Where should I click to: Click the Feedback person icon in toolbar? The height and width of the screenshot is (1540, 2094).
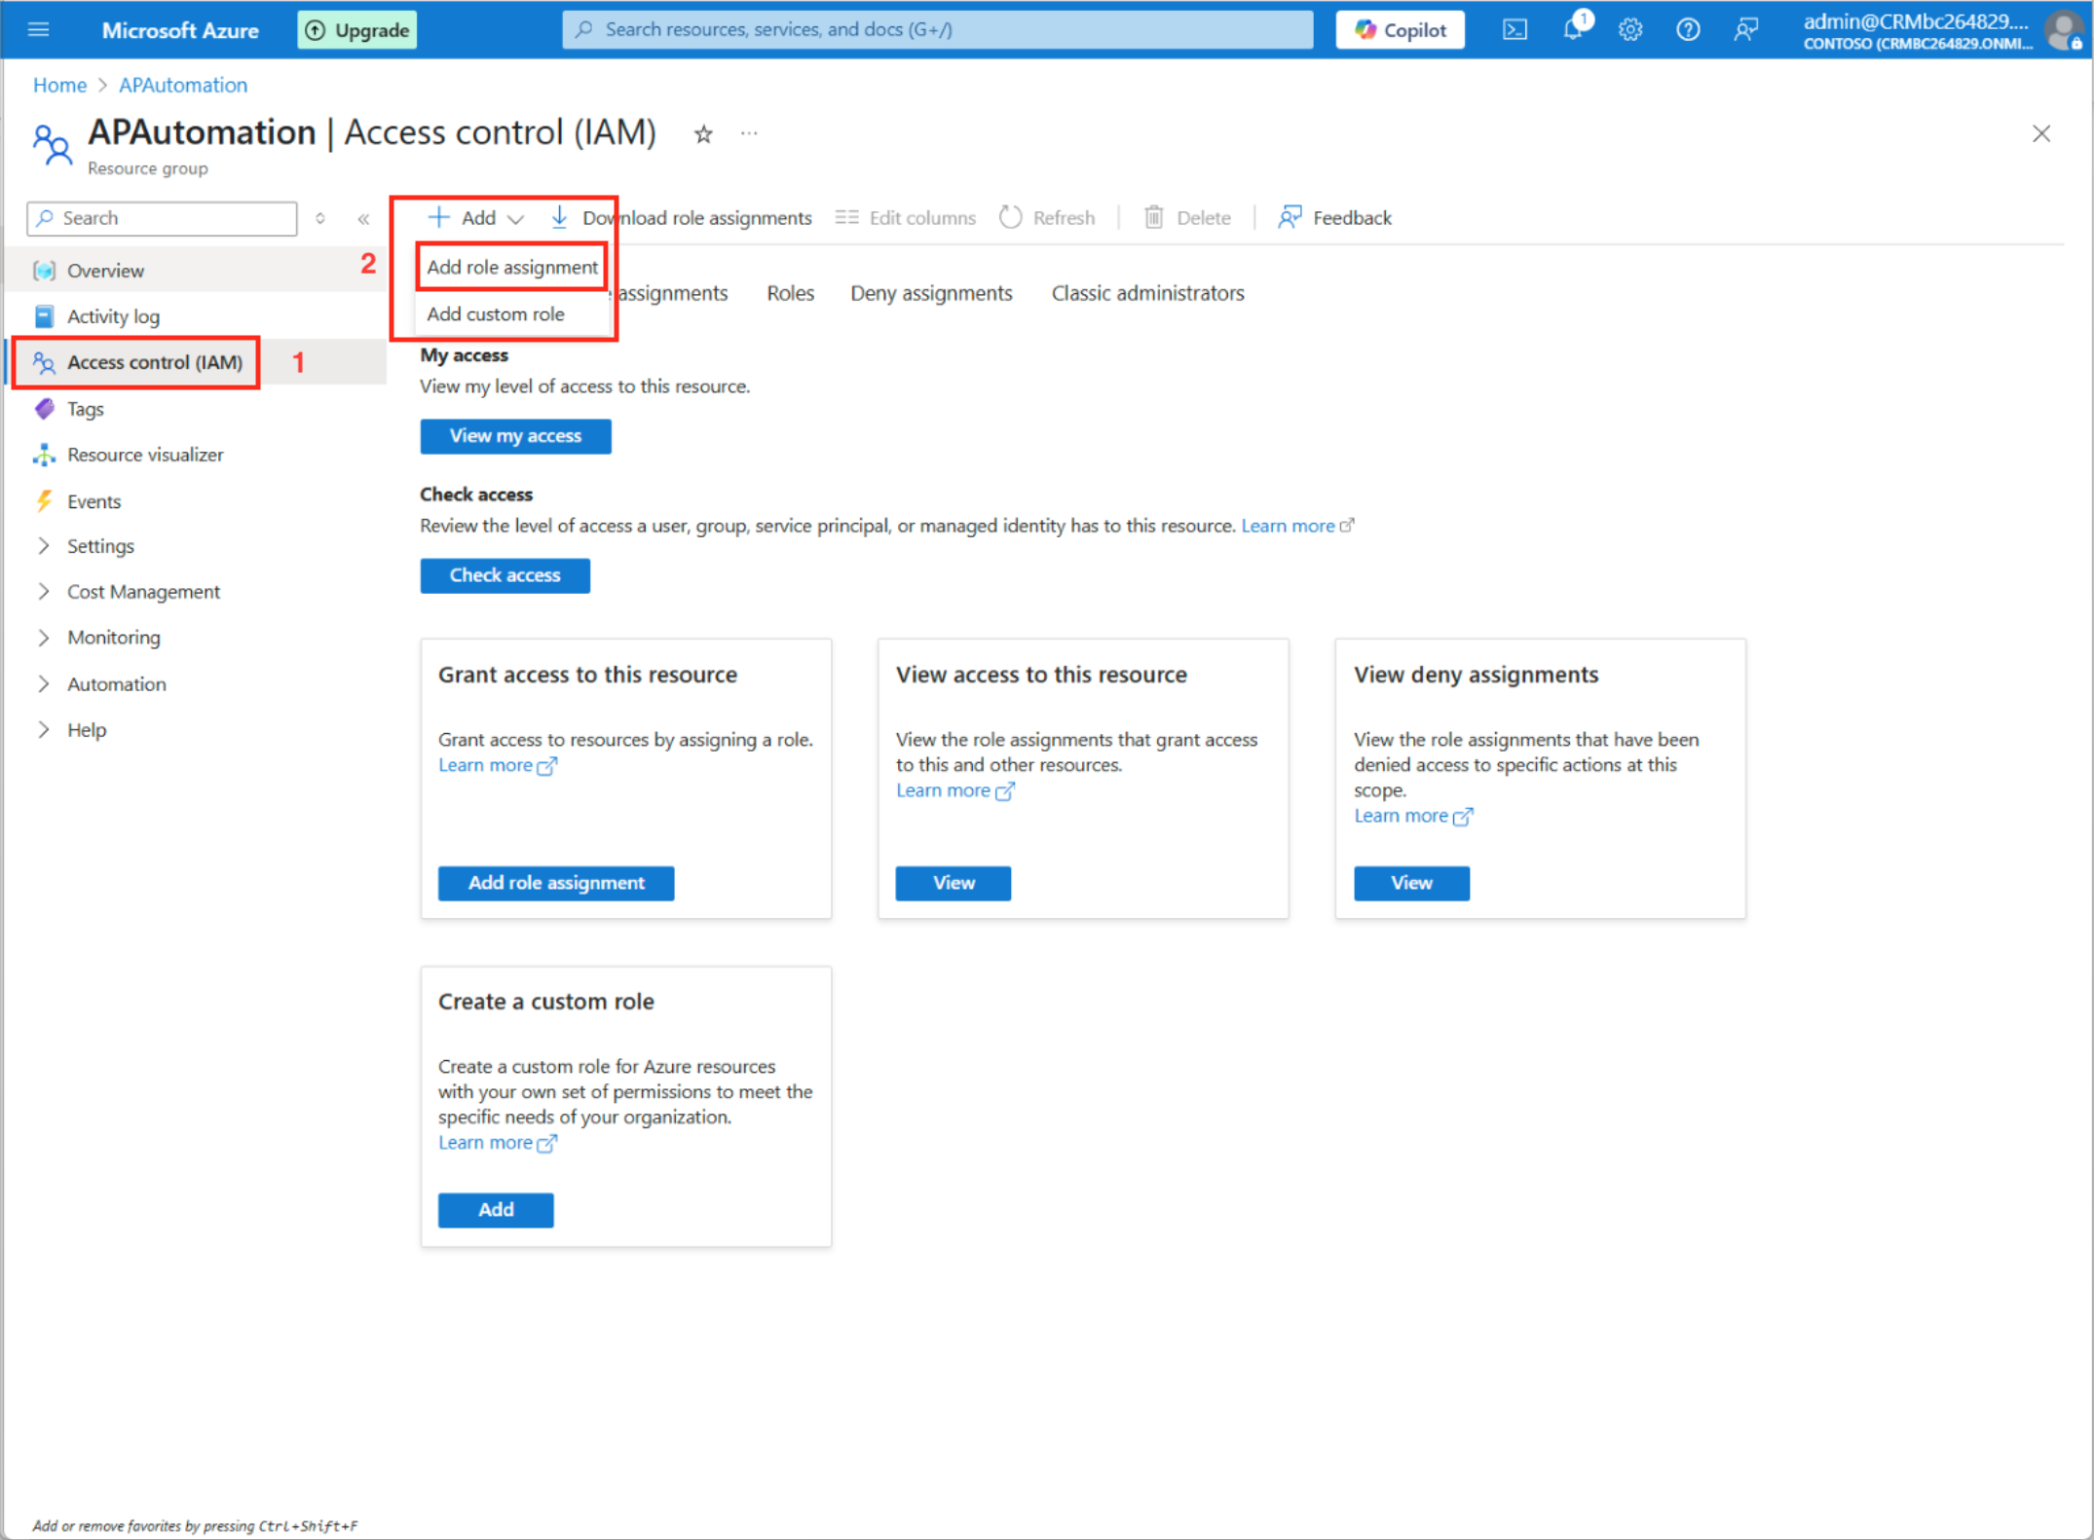pos(1289,217)
